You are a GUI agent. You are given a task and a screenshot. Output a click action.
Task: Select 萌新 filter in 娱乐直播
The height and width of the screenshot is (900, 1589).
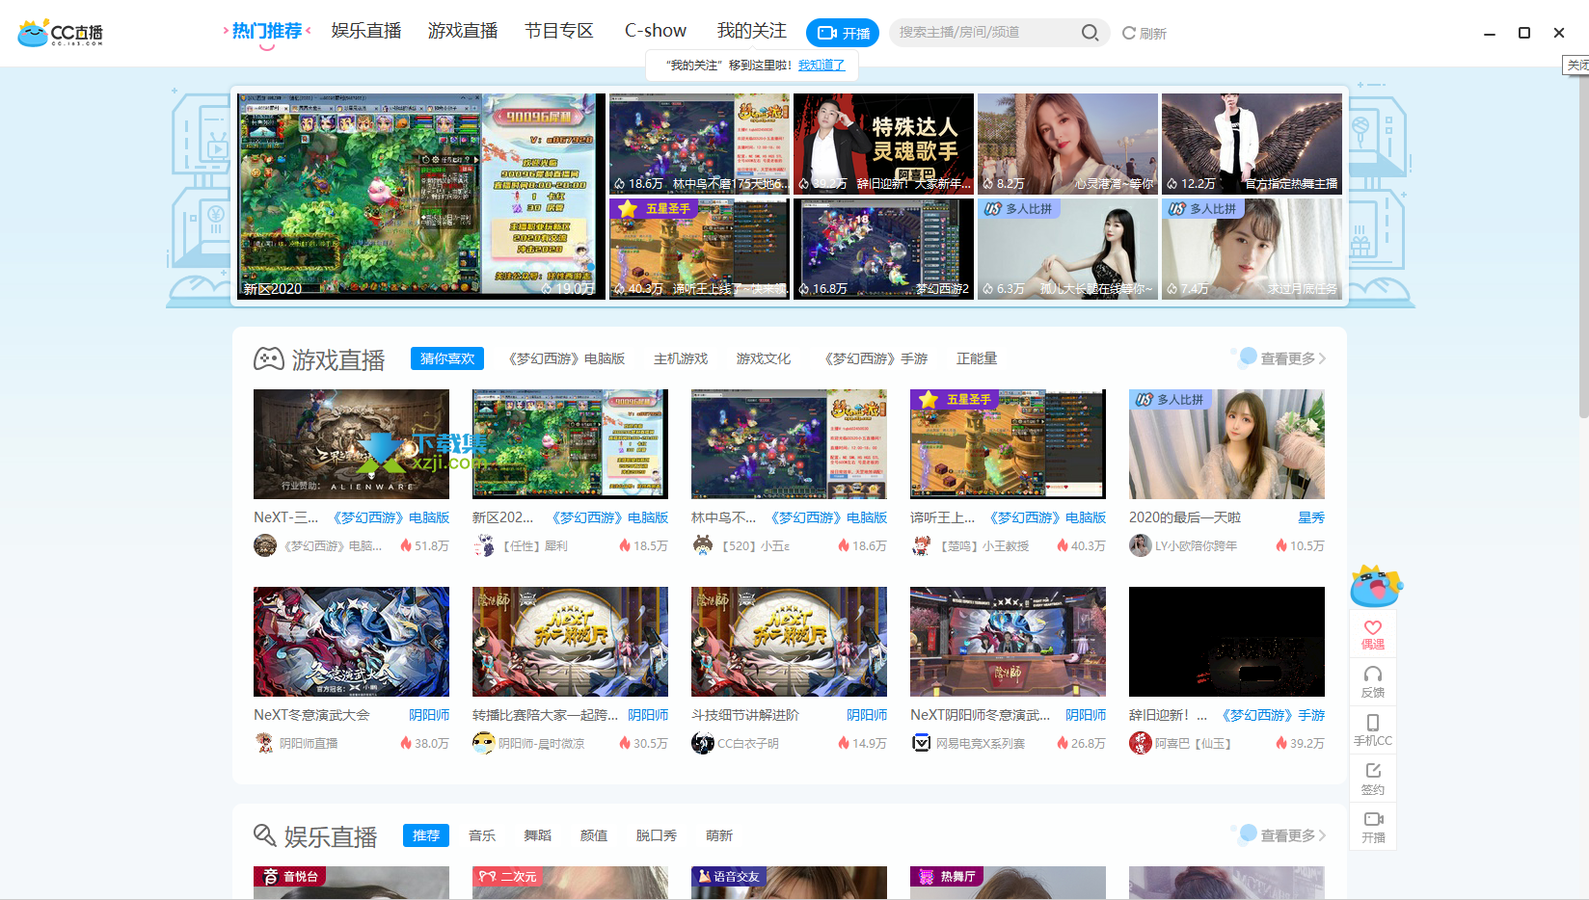pos(719,835)
